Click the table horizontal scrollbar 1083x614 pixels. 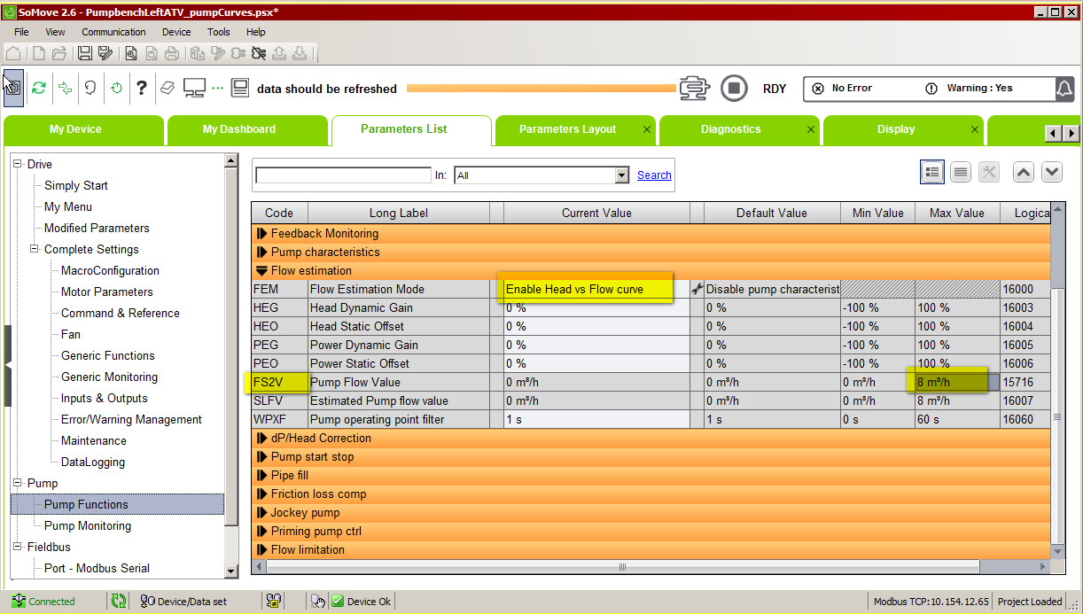pyautogui.click(x=624, y=567)
